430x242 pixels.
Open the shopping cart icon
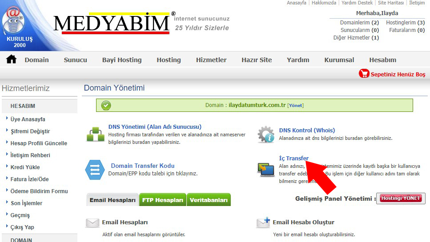(364, 73)
